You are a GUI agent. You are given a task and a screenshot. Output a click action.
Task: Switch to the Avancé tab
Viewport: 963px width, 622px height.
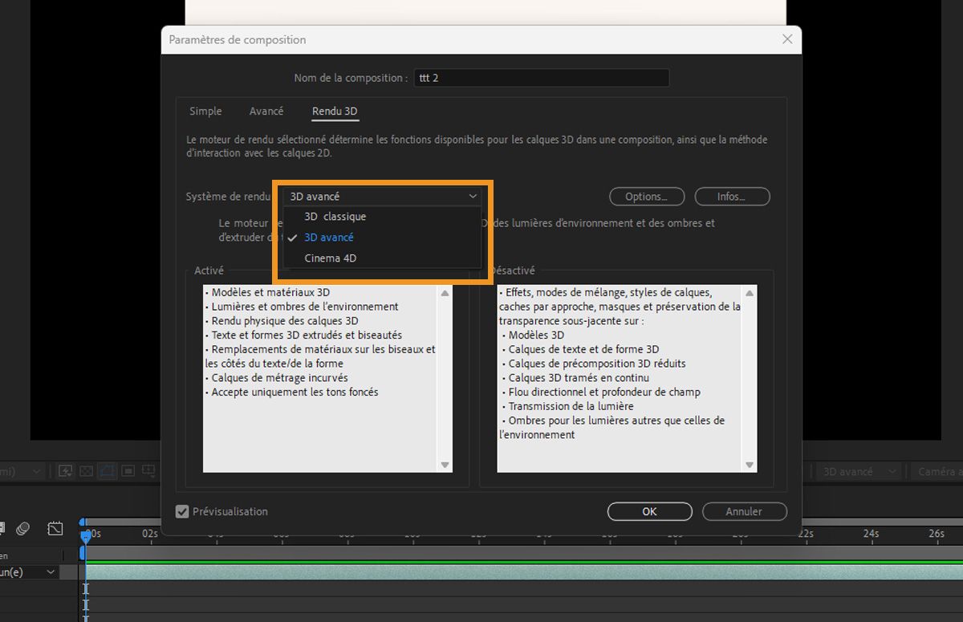coord(266,111)
